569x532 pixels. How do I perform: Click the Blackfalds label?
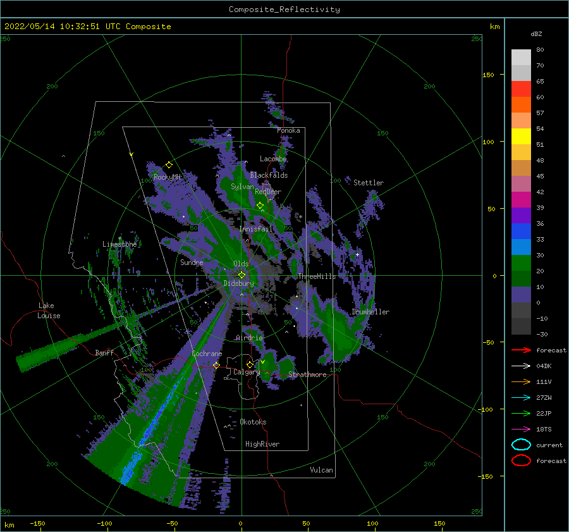(269, 175)
